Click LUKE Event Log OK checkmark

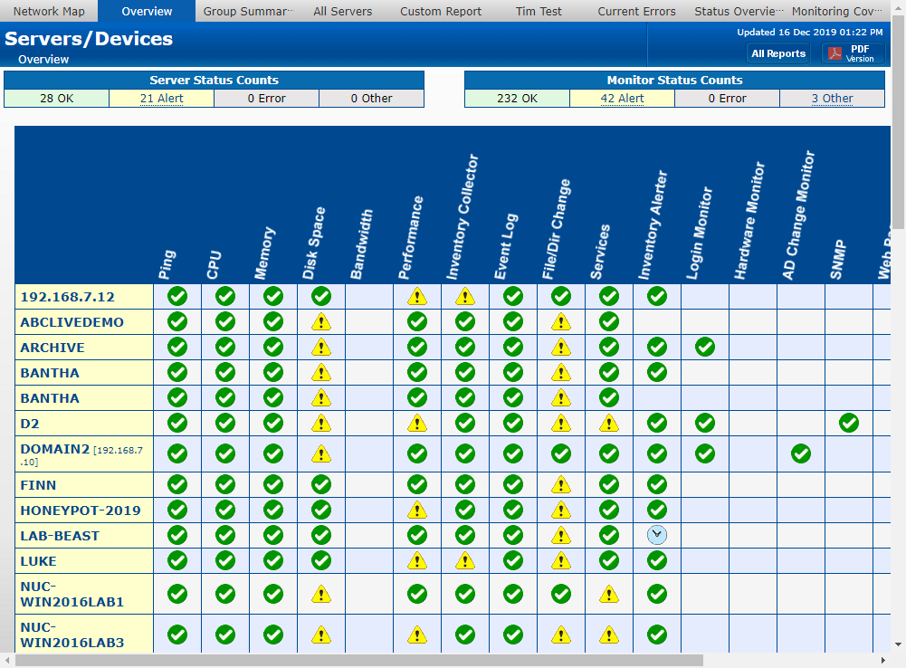[x=512, y=561]
